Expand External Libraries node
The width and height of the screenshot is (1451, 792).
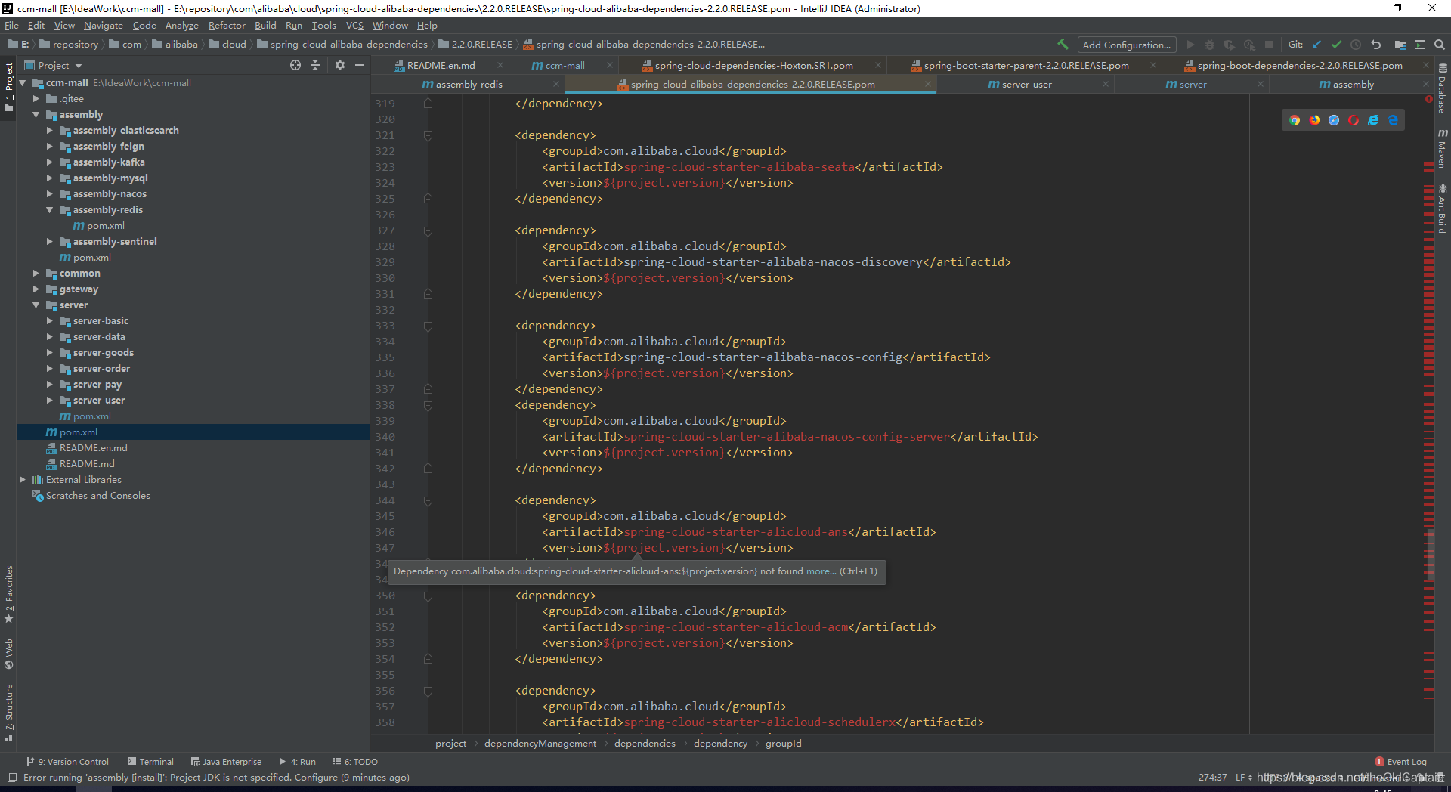tap(23, 480)
